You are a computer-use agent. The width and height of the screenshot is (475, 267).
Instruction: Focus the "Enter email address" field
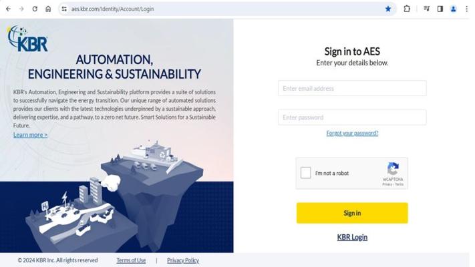coord(352,88)
